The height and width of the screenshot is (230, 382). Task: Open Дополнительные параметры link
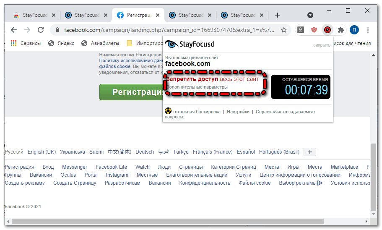(x=197, y=87)
